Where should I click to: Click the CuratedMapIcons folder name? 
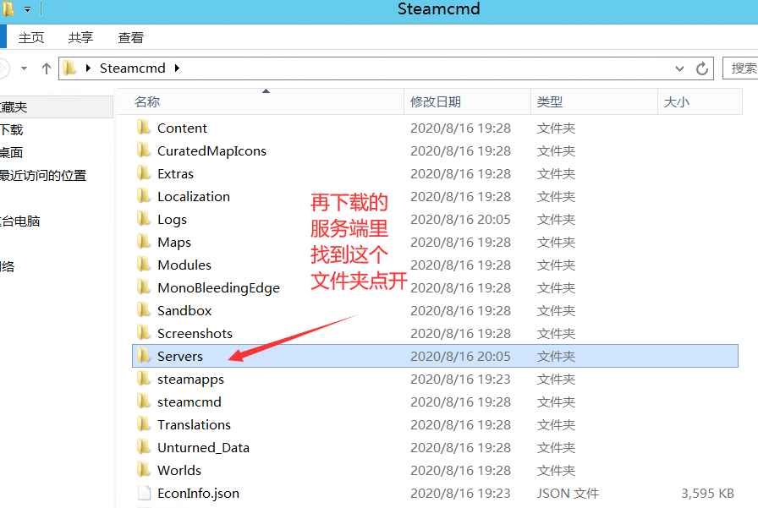211,150
